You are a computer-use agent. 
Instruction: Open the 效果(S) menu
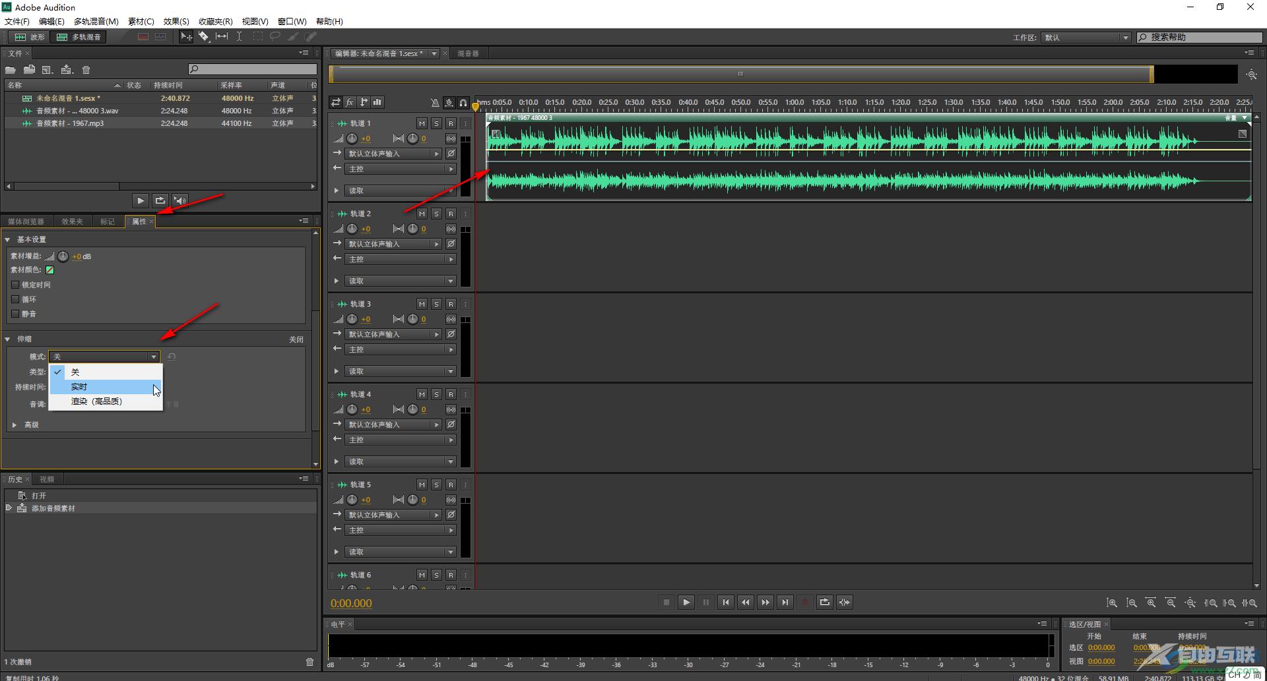point(176,22)
